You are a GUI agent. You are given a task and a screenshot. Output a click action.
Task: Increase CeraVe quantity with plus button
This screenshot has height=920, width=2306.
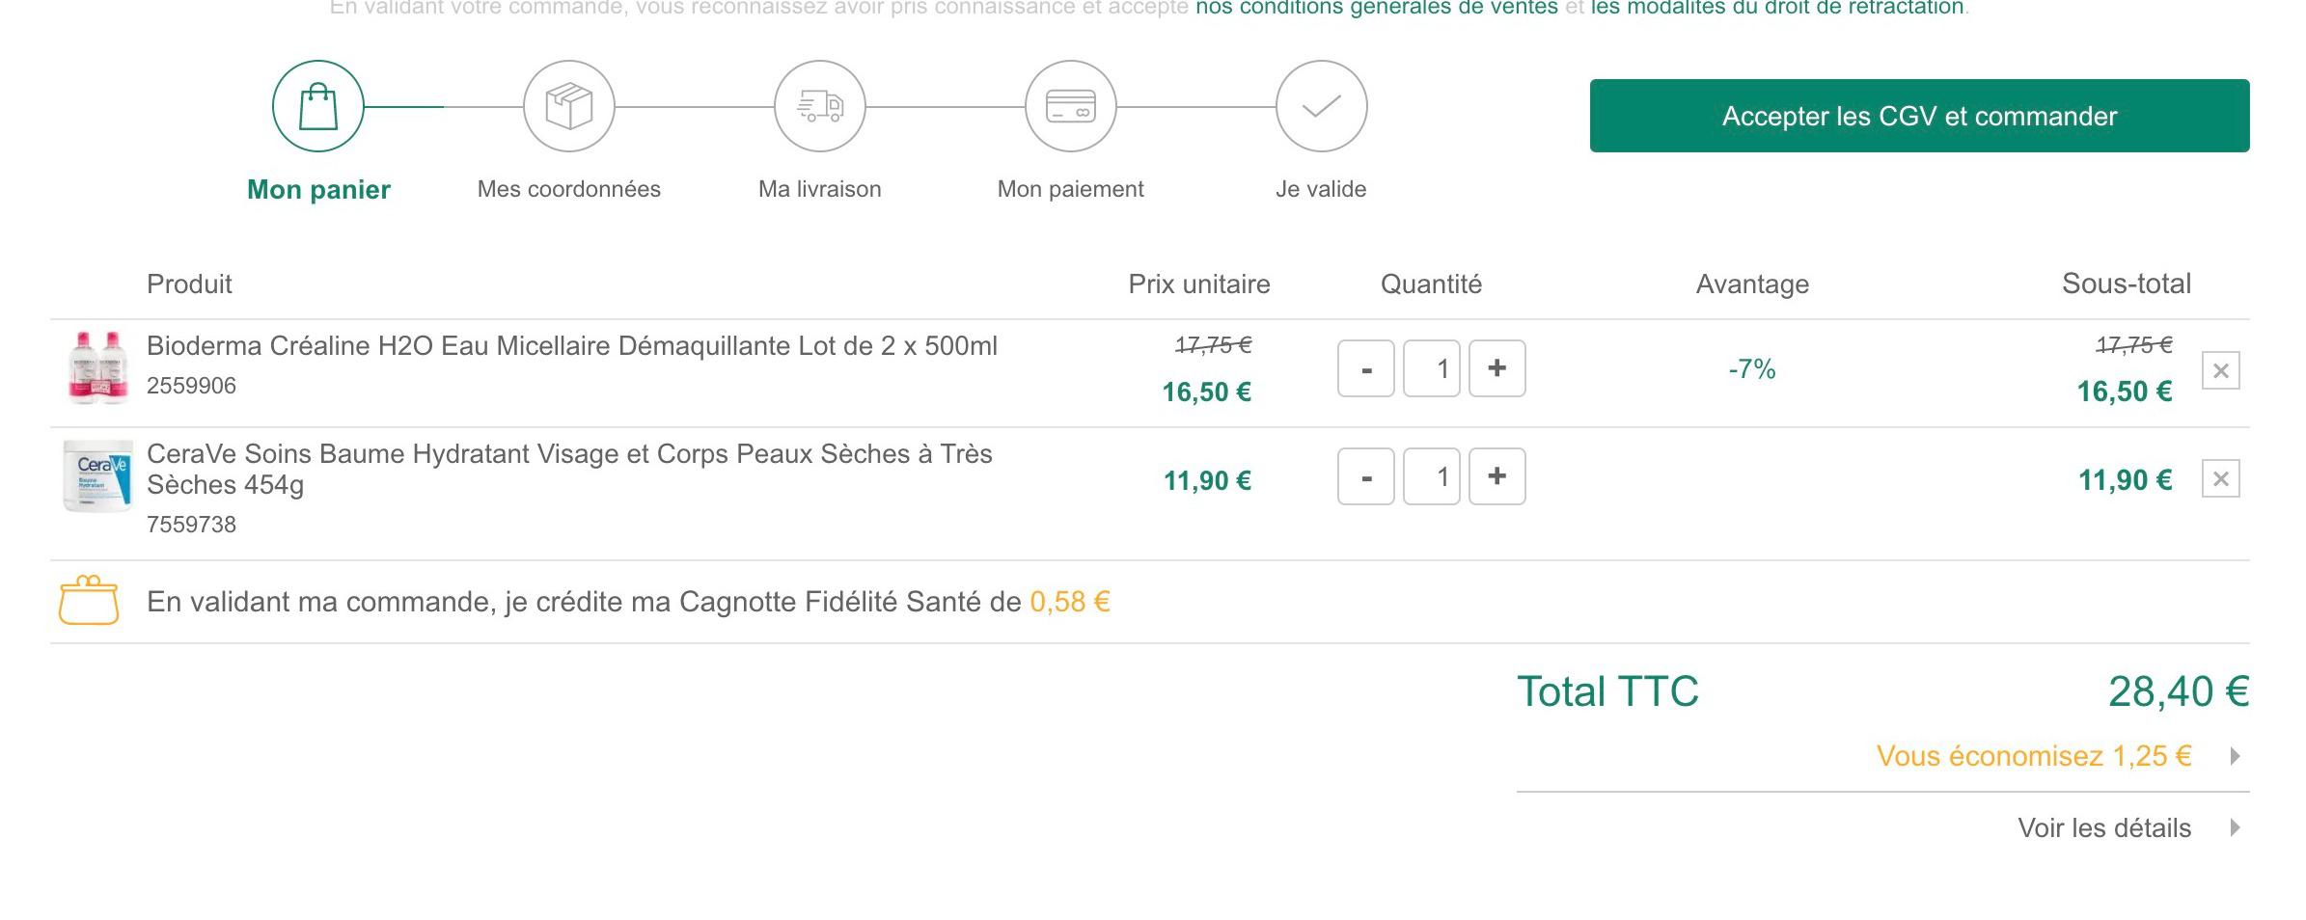coord(1496,476)
